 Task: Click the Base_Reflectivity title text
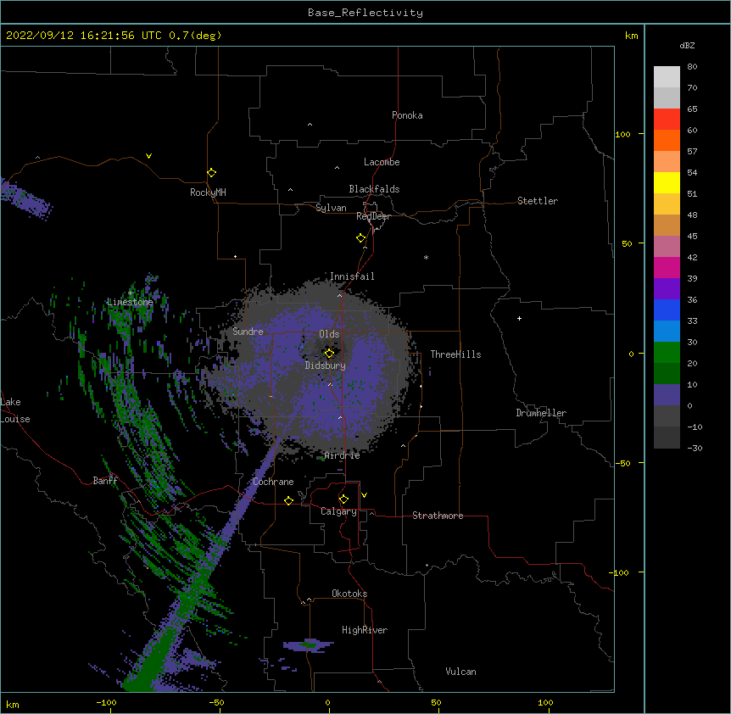365,13
